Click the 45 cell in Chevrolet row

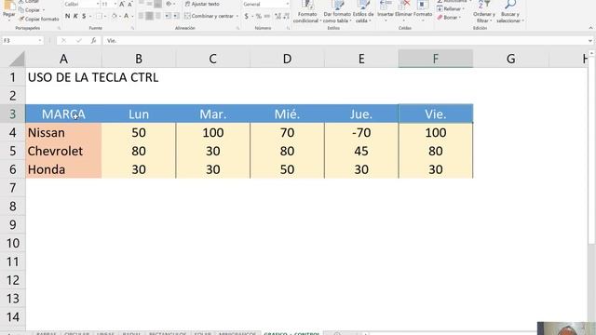(x=361, y=151)
